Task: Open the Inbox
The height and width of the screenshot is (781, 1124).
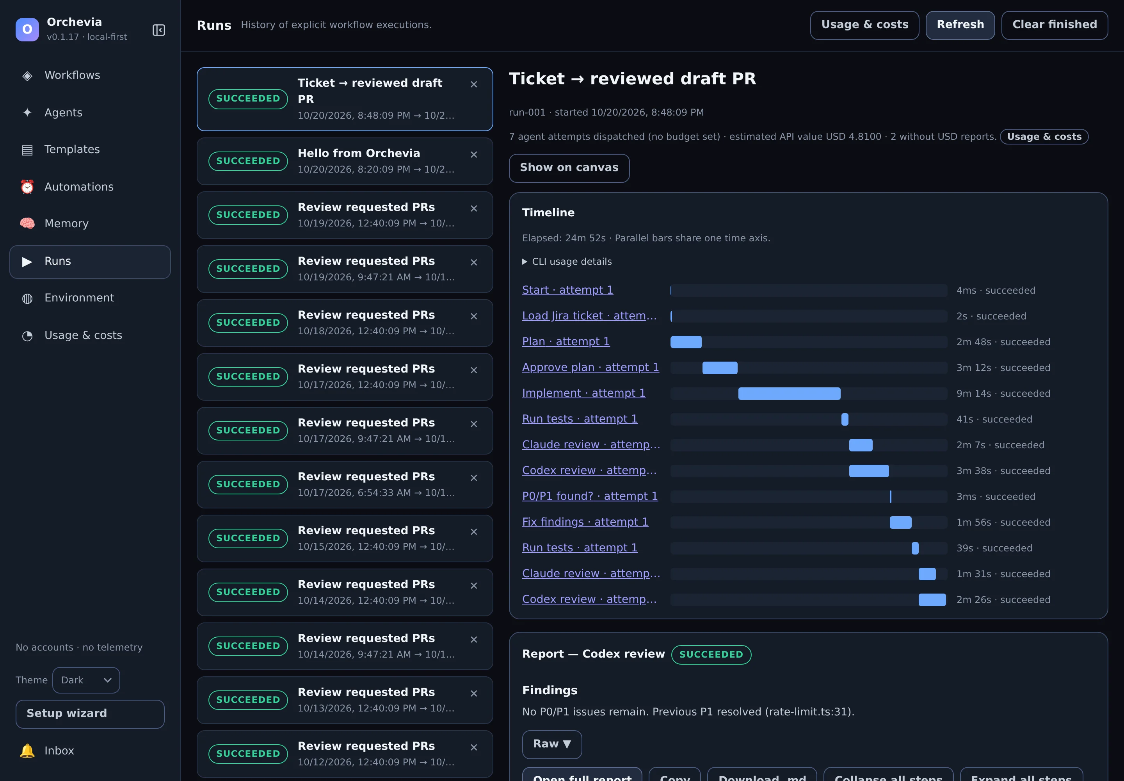Action: (x=90, y=751)
